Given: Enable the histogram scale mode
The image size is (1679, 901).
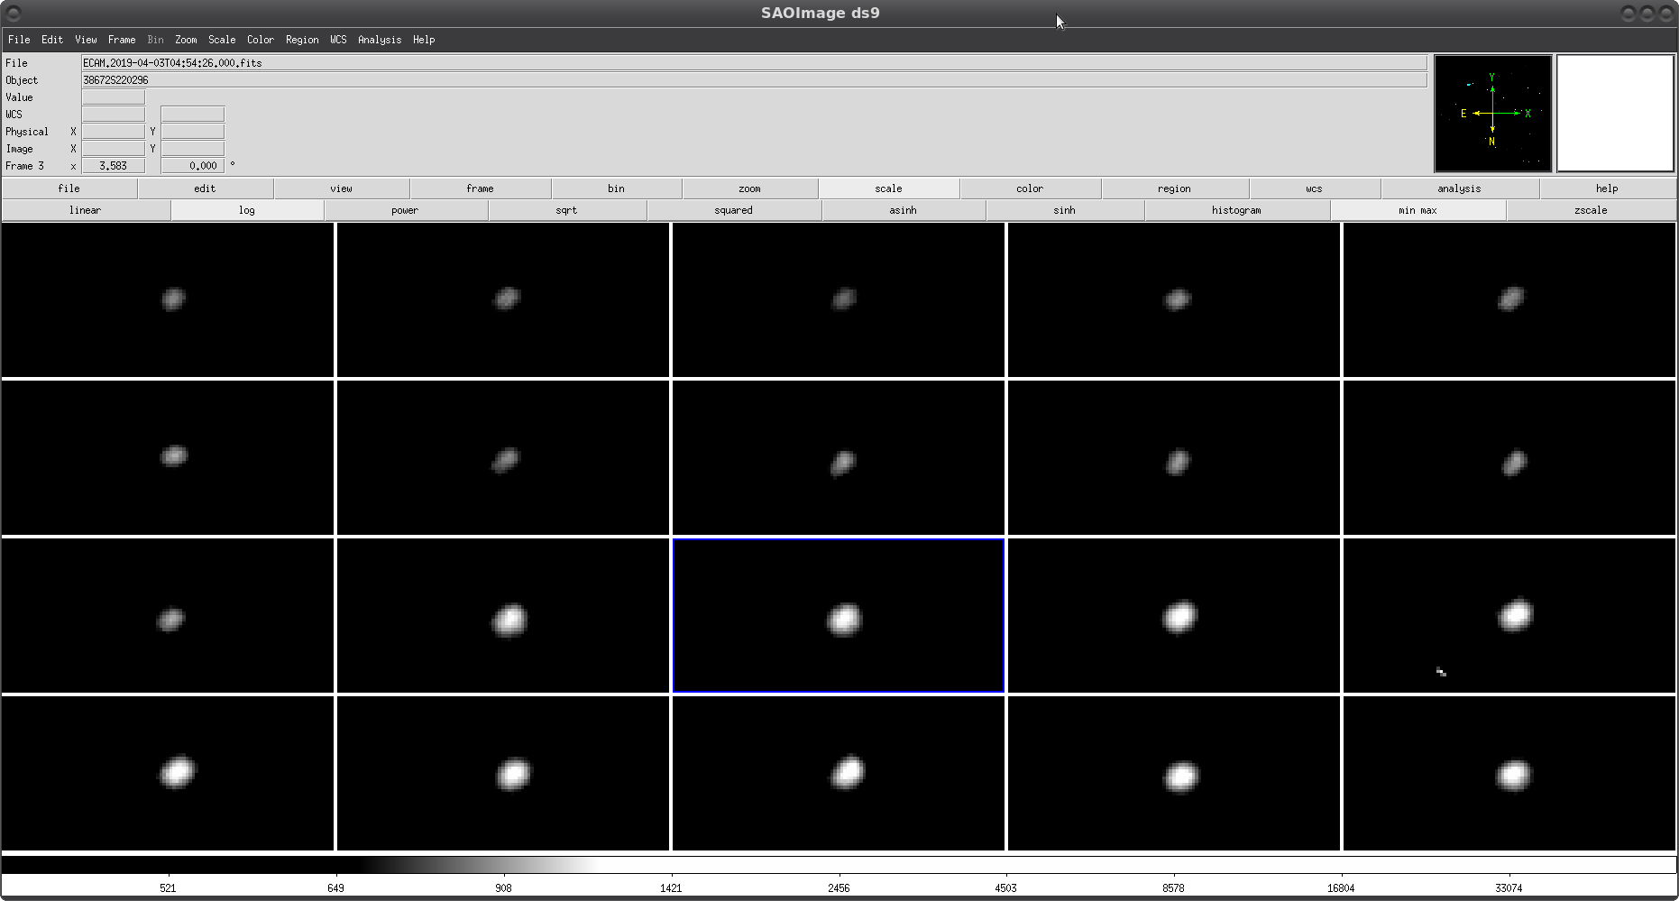Looking at the screenshot, I should 1235,210.
